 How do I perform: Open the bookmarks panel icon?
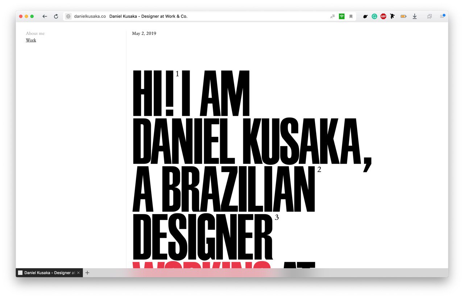tap(430, 16)
